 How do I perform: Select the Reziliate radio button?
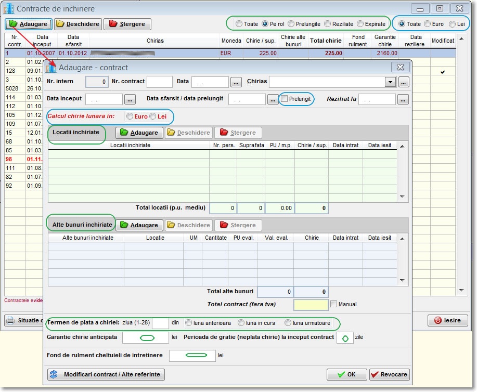[327, 24]
